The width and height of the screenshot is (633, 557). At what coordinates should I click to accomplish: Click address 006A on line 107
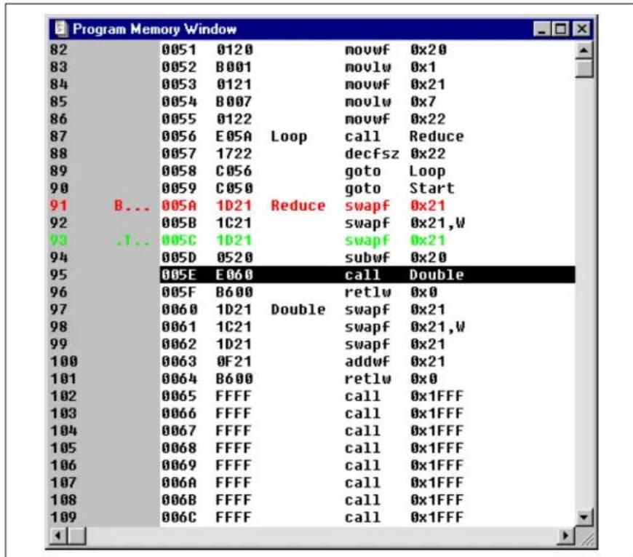179,483
